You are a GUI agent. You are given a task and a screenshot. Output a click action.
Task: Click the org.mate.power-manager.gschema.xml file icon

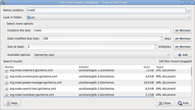tap(6, 83)
